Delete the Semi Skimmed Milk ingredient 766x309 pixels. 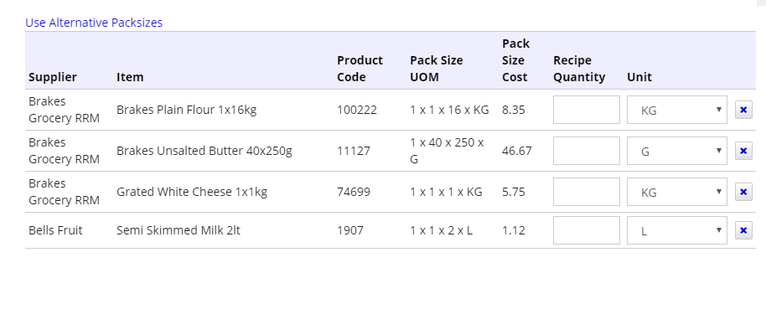(743, 230)
